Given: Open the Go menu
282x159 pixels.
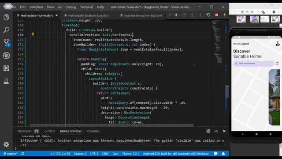Looking at the screenshot, I should click(60, 7).
